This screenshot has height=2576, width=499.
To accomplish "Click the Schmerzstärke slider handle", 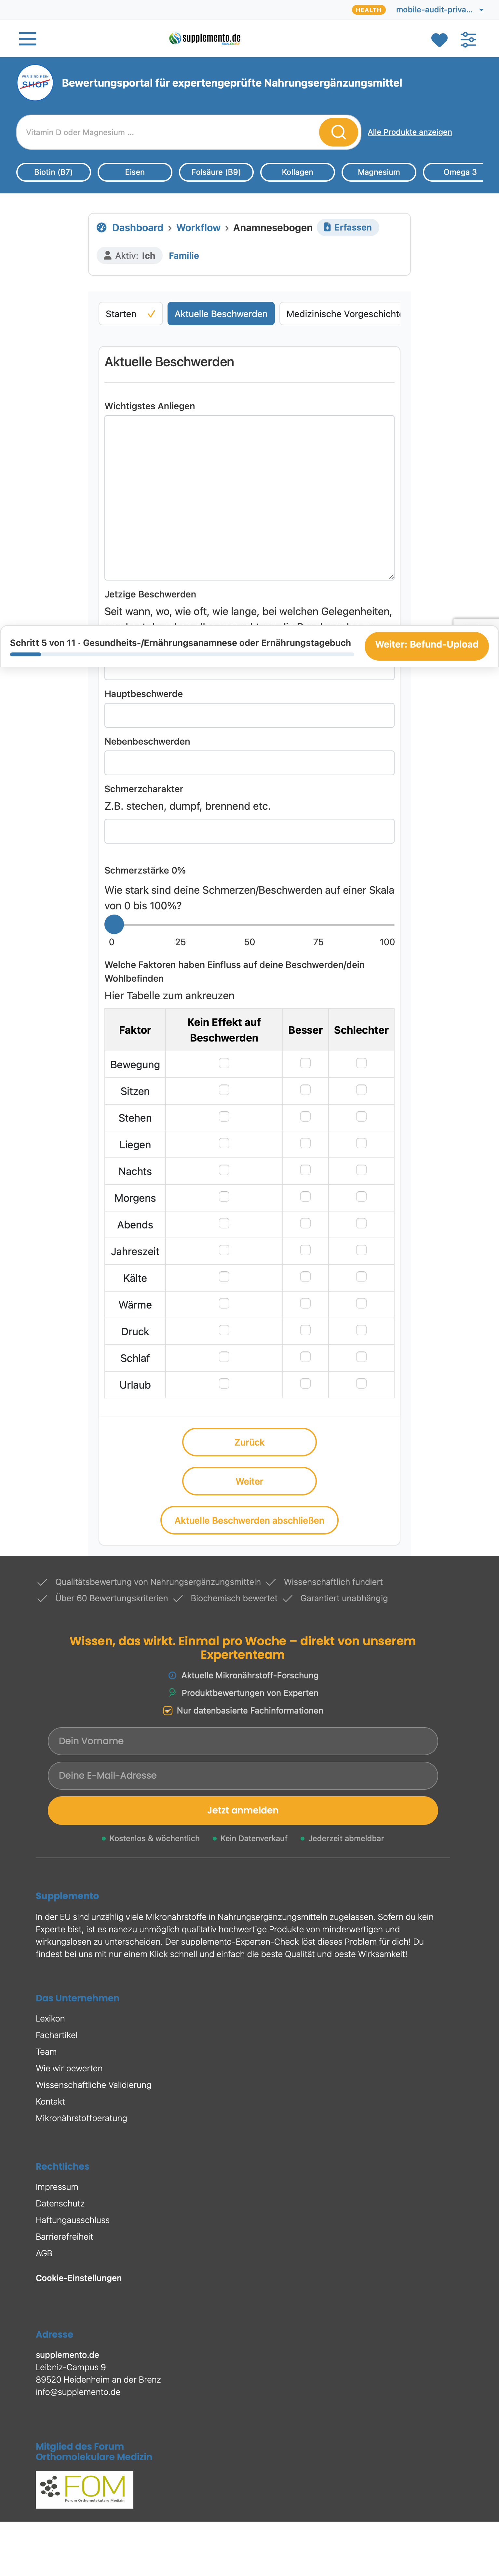I will pos(114,924).
